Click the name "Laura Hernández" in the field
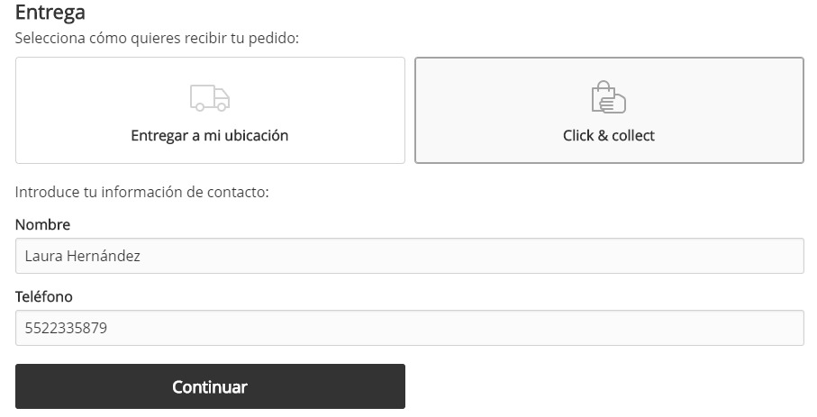817x417 pixels. click(82, 256)
